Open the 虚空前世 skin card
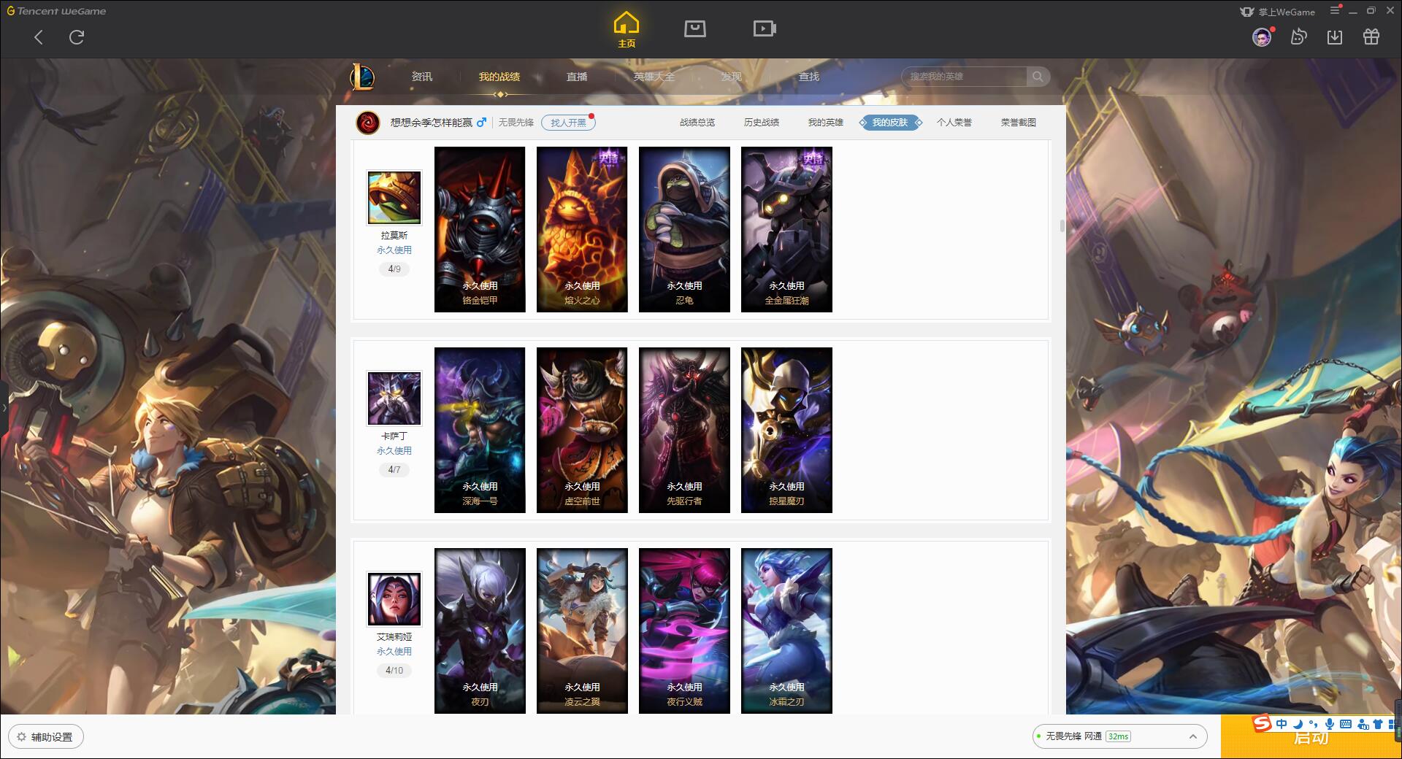Image resolution: width=1402 pixels, height=759 pixels. [582, 430]
